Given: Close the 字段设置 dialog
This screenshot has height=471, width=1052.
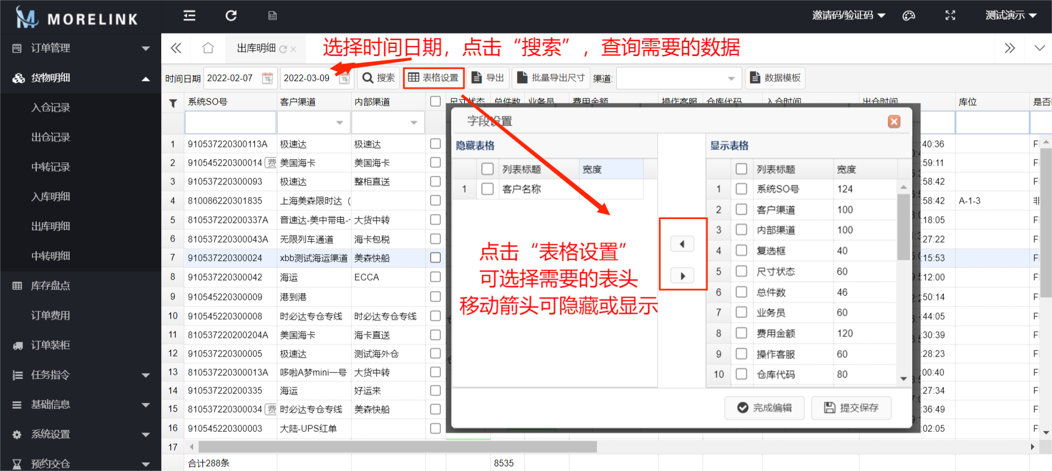Looking at the screenshot, I should point(894,122).
